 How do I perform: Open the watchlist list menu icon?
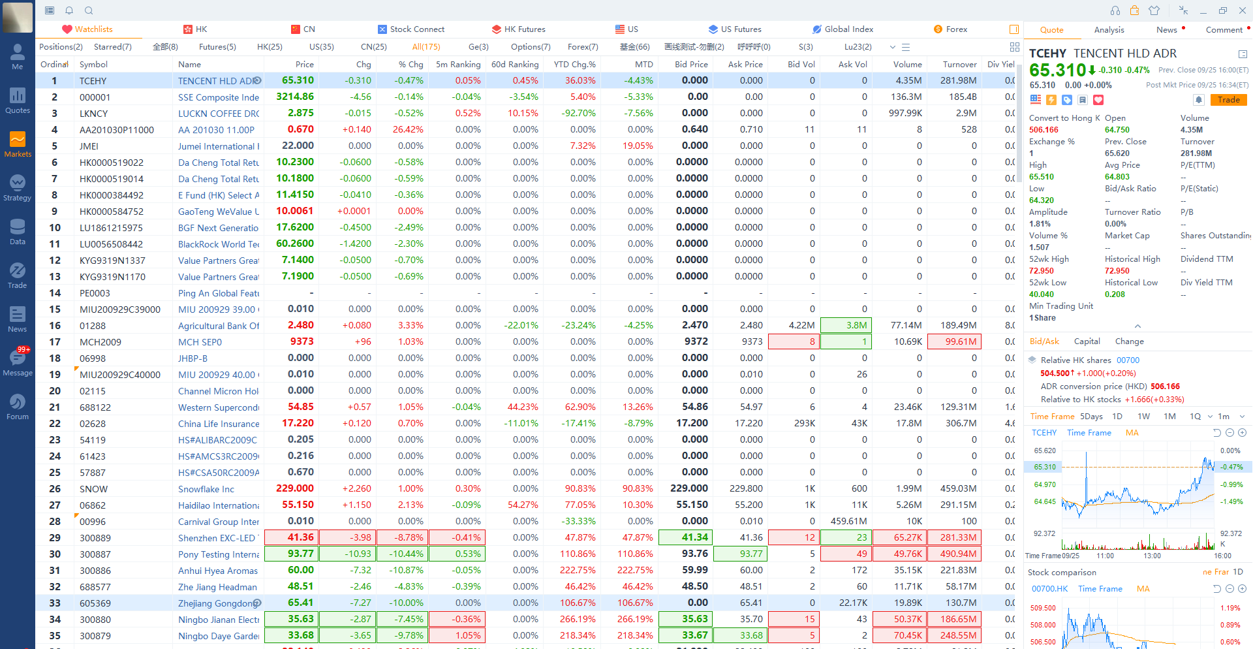[906, 47]
